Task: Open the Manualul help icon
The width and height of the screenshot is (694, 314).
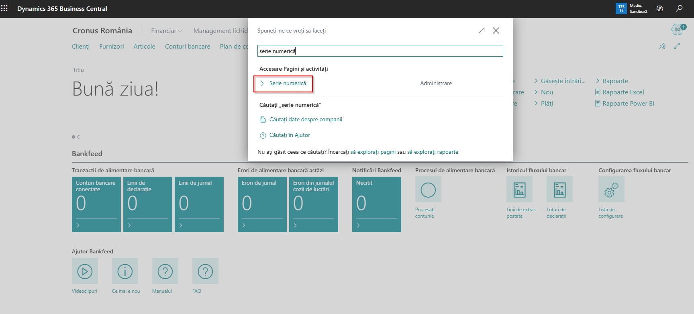Action: (165, 271)
